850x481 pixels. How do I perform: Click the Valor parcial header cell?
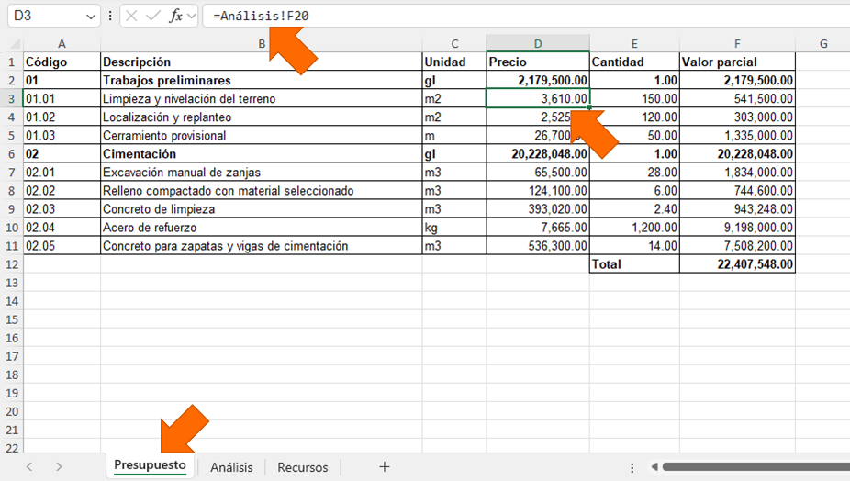737,62
